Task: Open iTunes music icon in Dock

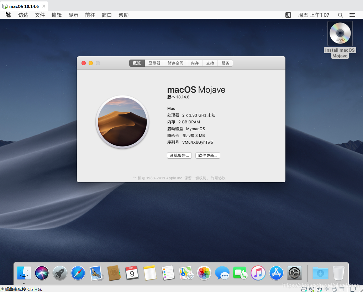Action: [x=258, y=273]
